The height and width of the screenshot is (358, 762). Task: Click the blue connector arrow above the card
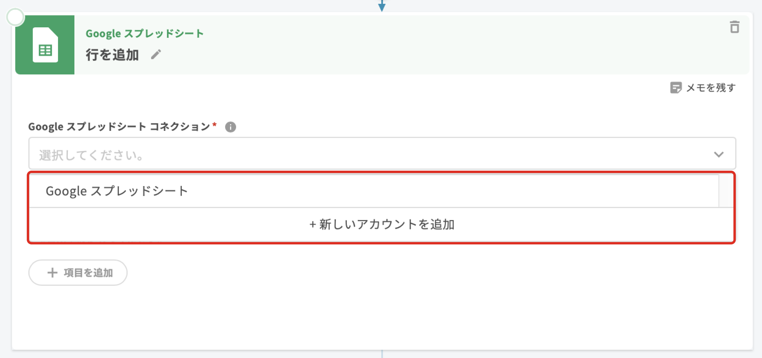(382, 6)
